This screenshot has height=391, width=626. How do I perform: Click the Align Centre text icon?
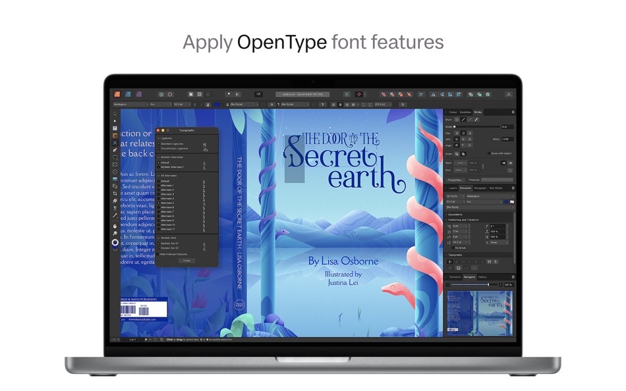click(340, 105)
